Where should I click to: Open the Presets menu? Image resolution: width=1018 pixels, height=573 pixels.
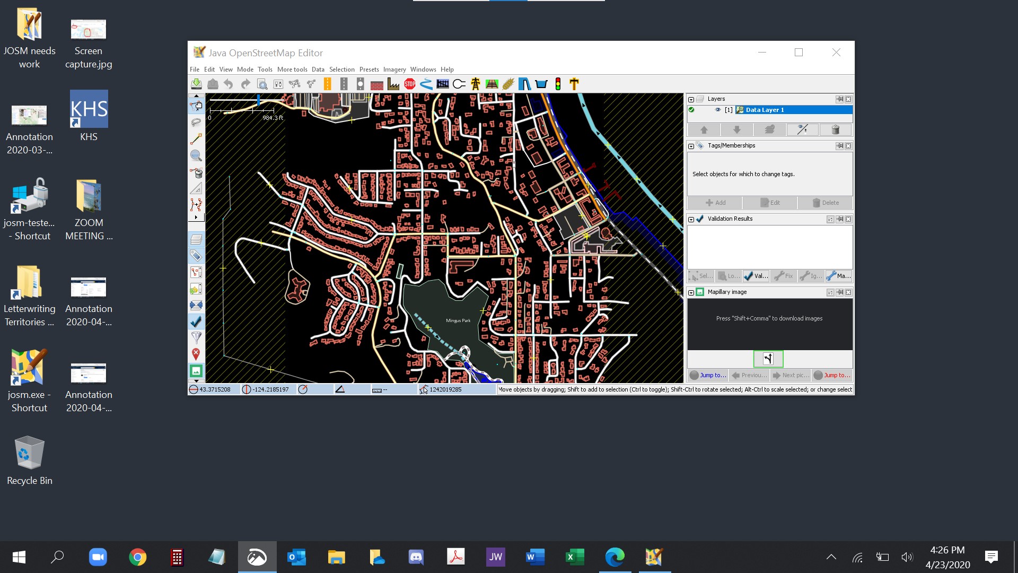tap(369, 70)
